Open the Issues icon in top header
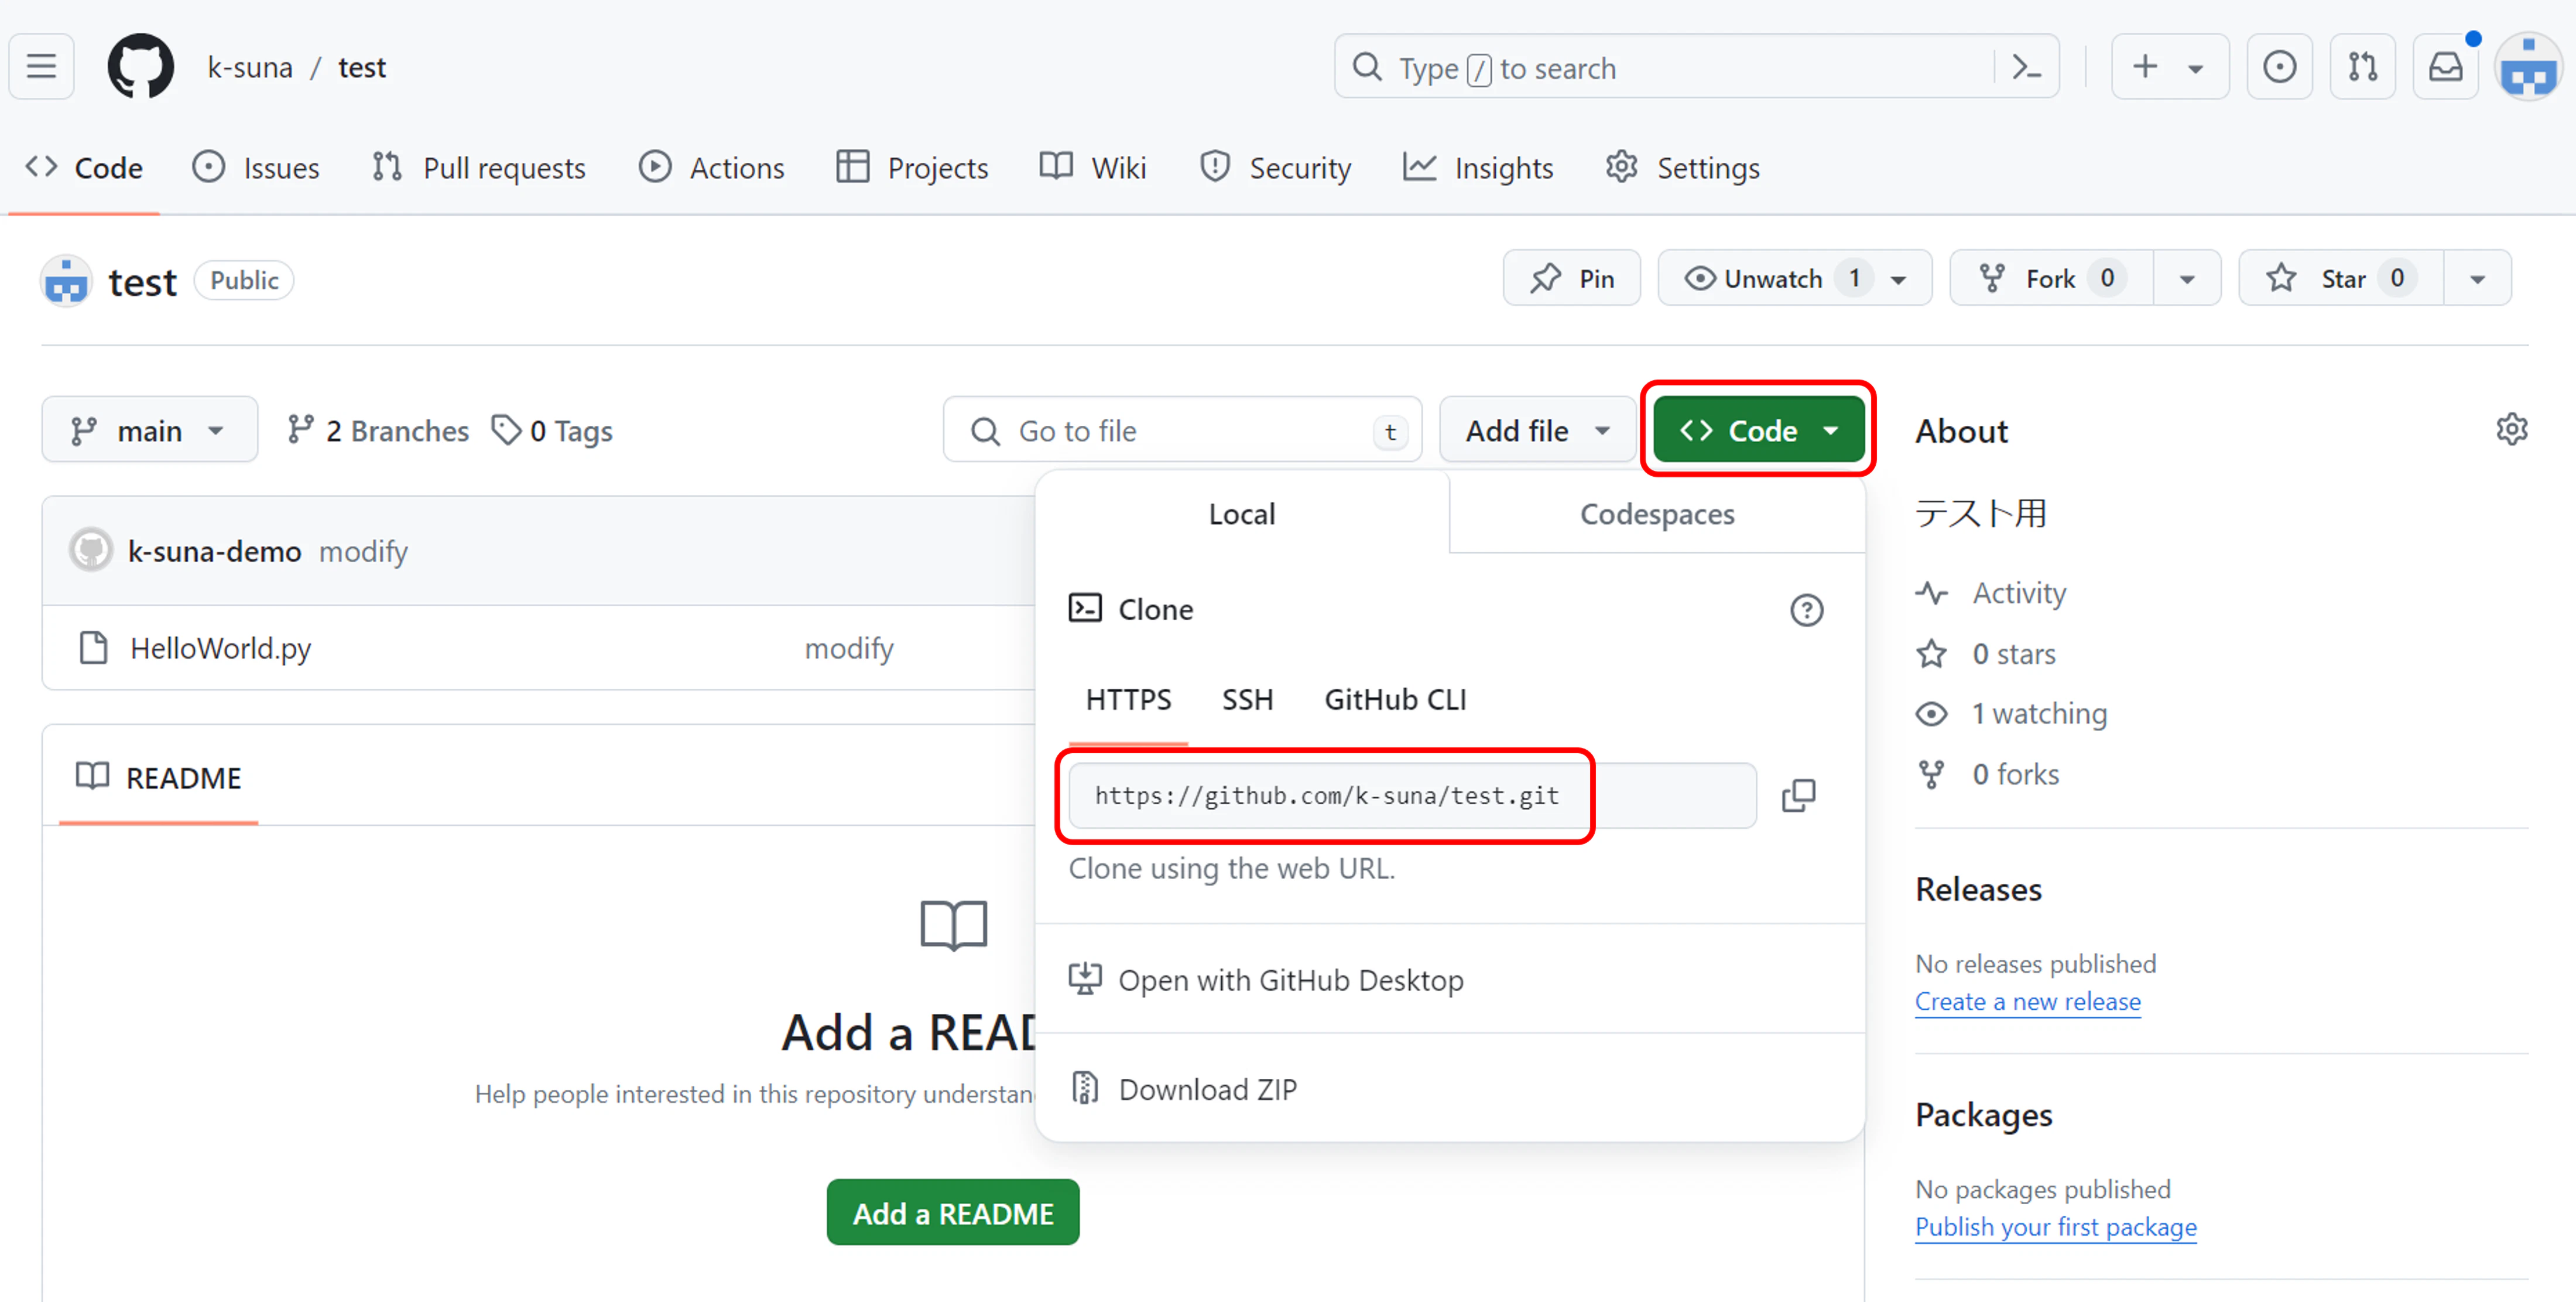This screenshot has height=1302, width=2576. 2279,67
